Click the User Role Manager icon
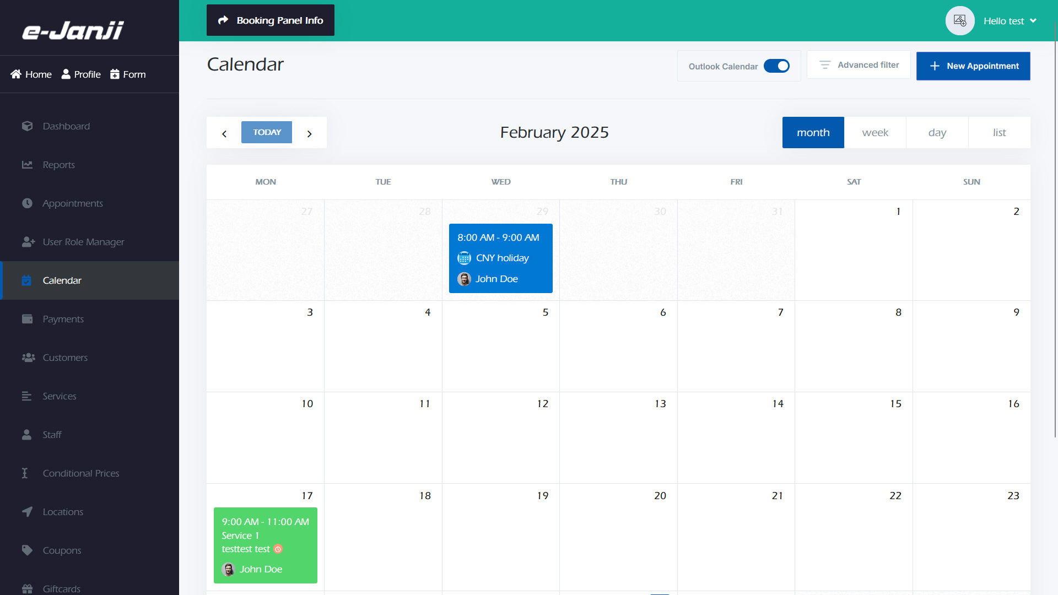 (28, 242)
